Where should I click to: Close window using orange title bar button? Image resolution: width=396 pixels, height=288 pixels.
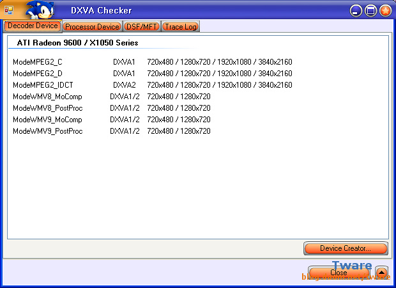(x=386, y=11)
